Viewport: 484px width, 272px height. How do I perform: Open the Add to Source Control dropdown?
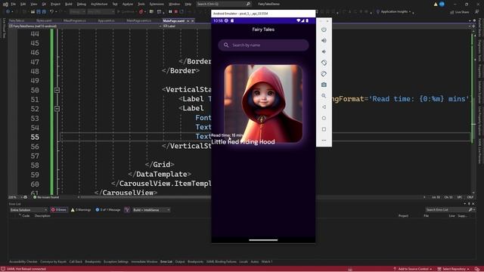coord(414,269)
